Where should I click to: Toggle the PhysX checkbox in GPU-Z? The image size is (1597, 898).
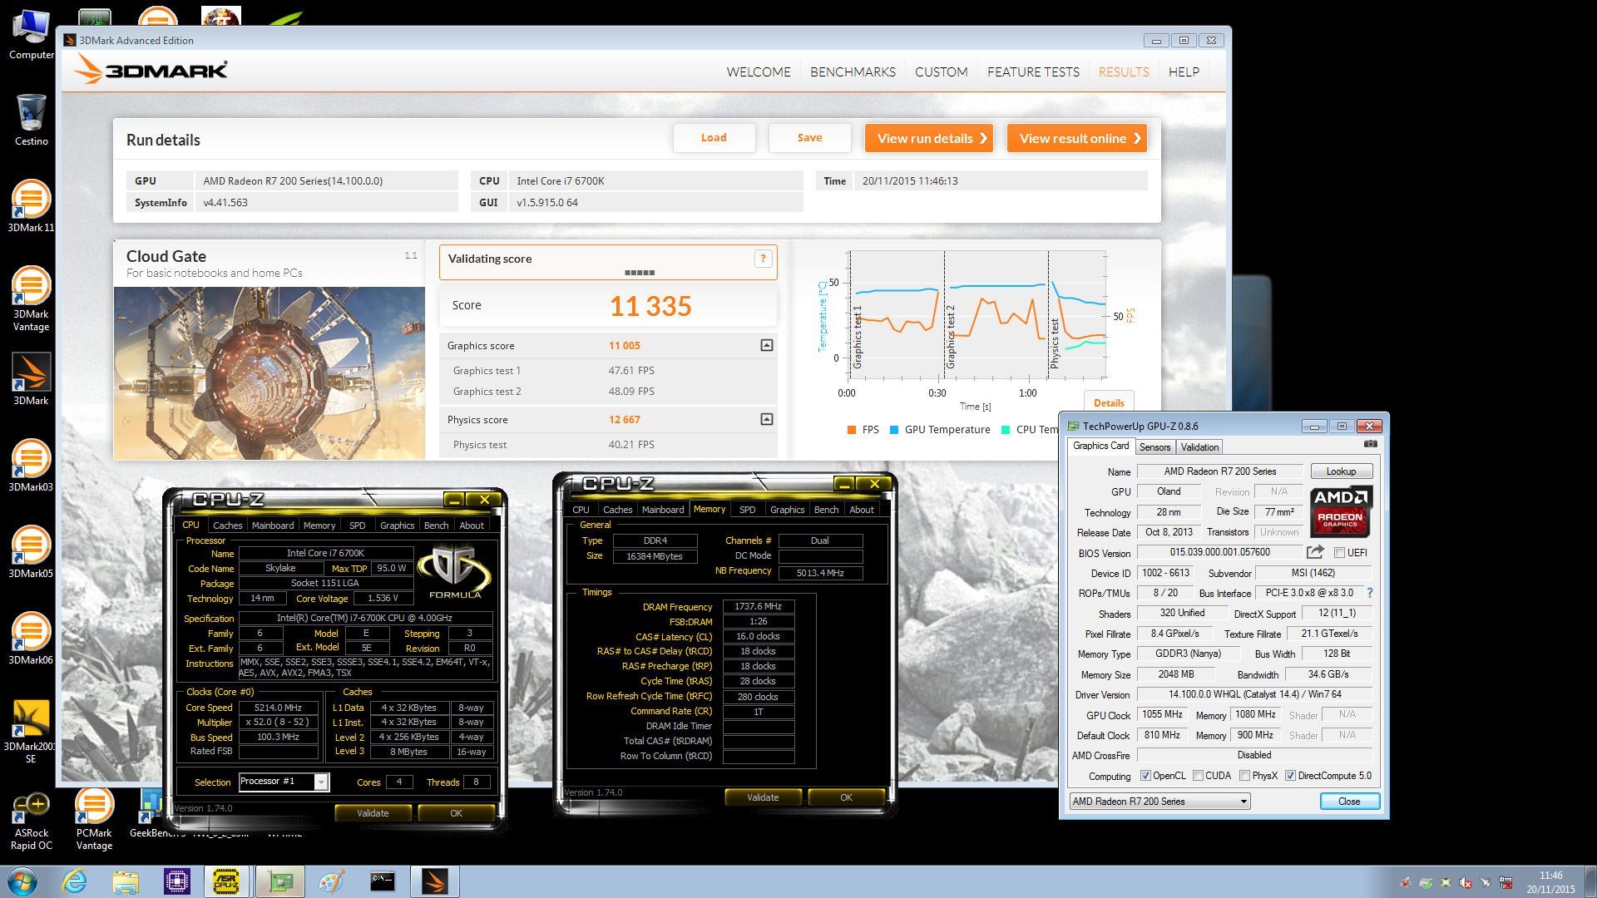(x=1244, y=776)
